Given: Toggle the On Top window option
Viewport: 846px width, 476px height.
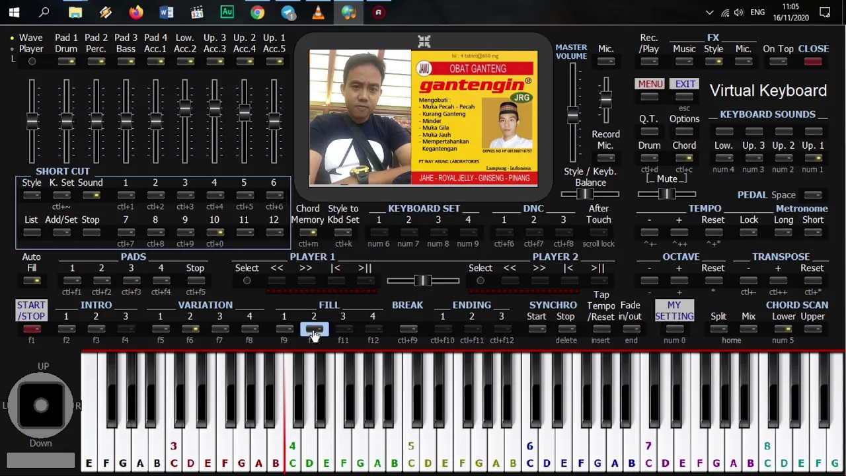Looking at the screenshot, I should point(778,61).
